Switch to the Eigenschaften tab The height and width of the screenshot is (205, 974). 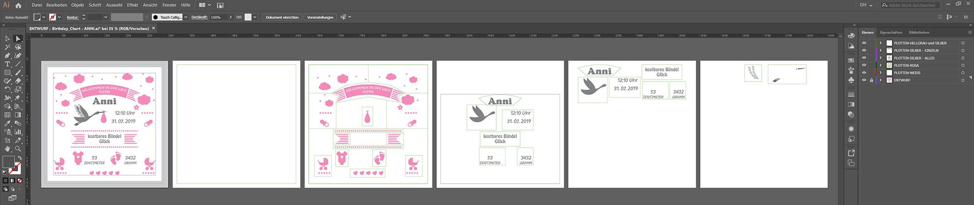[891, 33]
